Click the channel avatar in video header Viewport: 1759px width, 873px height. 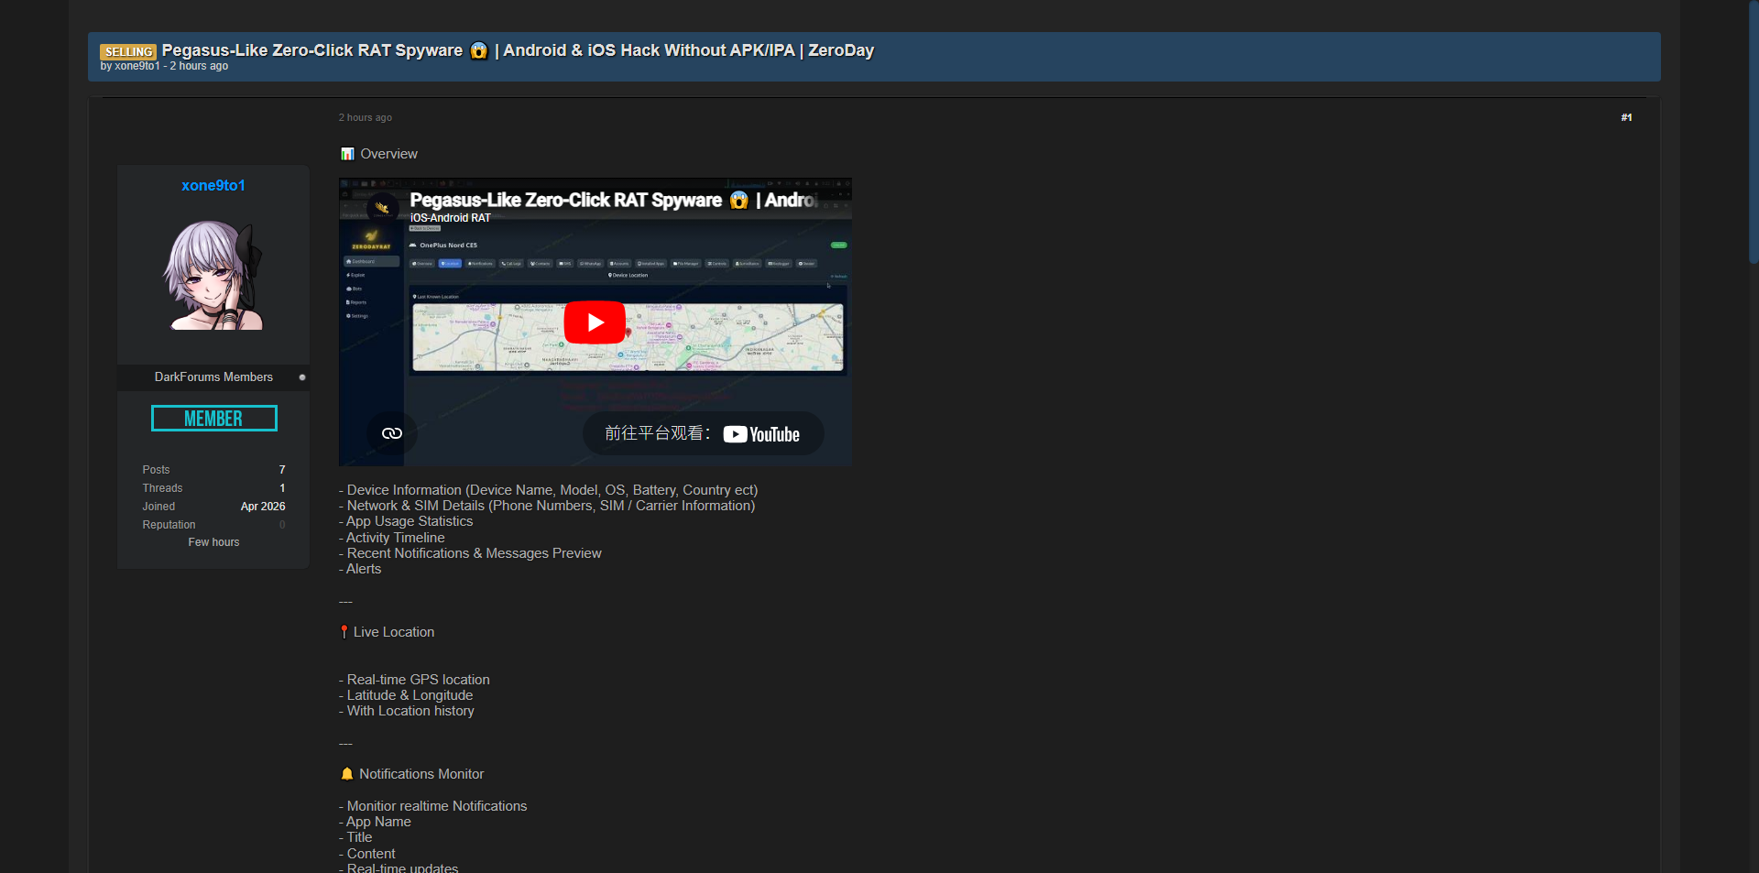[x=382, y=208]
